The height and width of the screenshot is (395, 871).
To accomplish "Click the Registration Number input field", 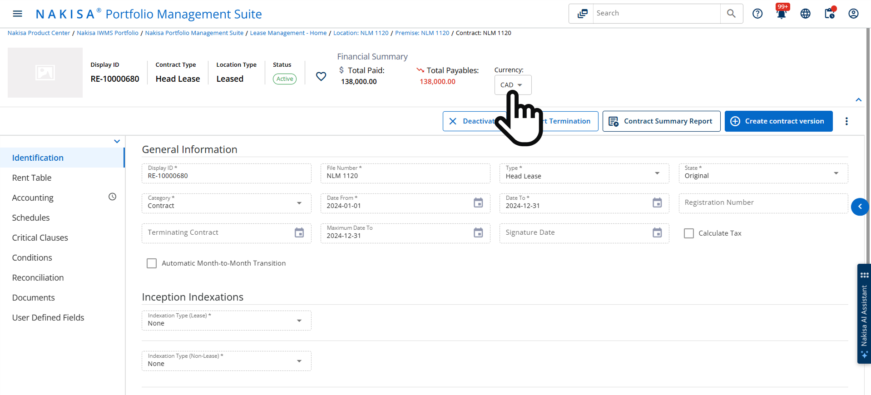I will (763, 203).
